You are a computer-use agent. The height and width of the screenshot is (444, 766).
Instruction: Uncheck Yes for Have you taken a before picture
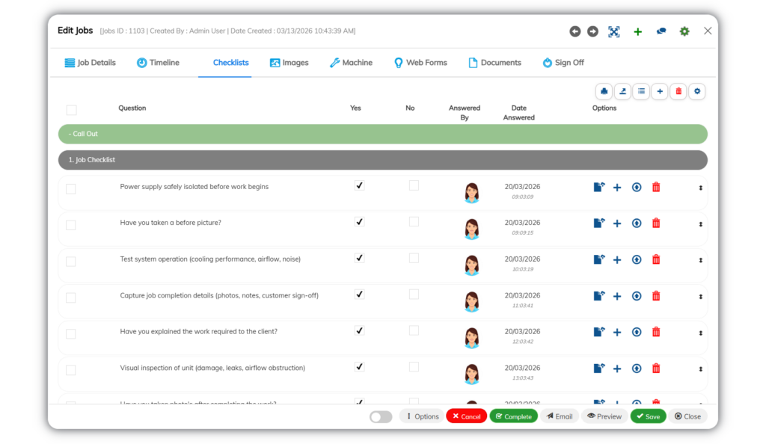pos(360,221)
